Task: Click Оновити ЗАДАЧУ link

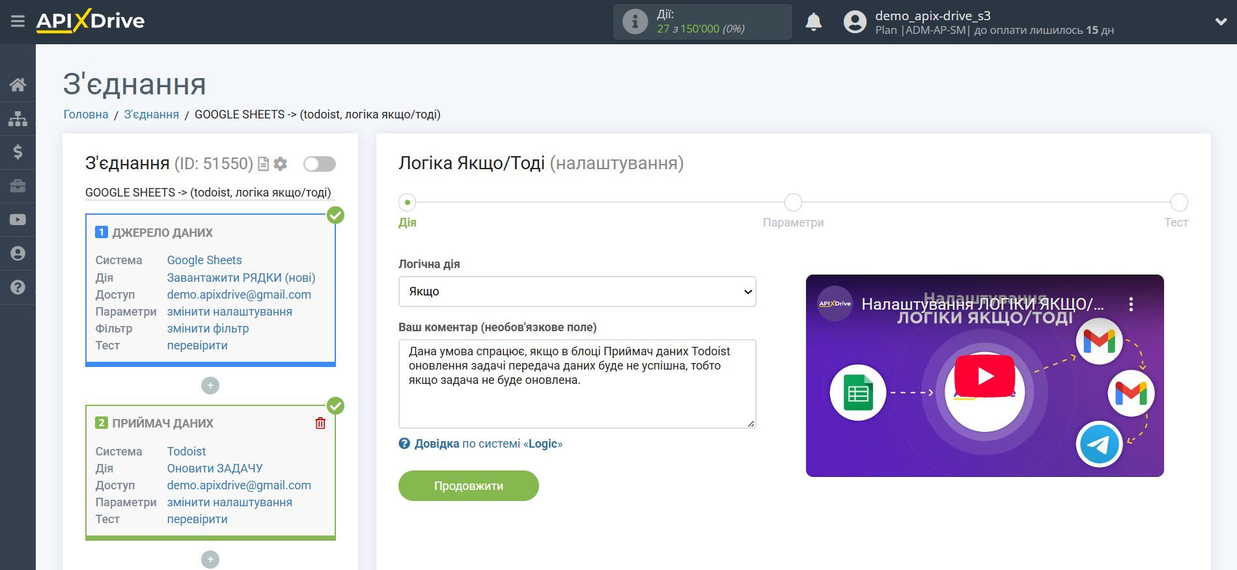Action: [x=215, y=468]
